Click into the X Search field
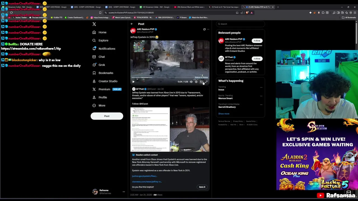 click(x=240, y=24)
